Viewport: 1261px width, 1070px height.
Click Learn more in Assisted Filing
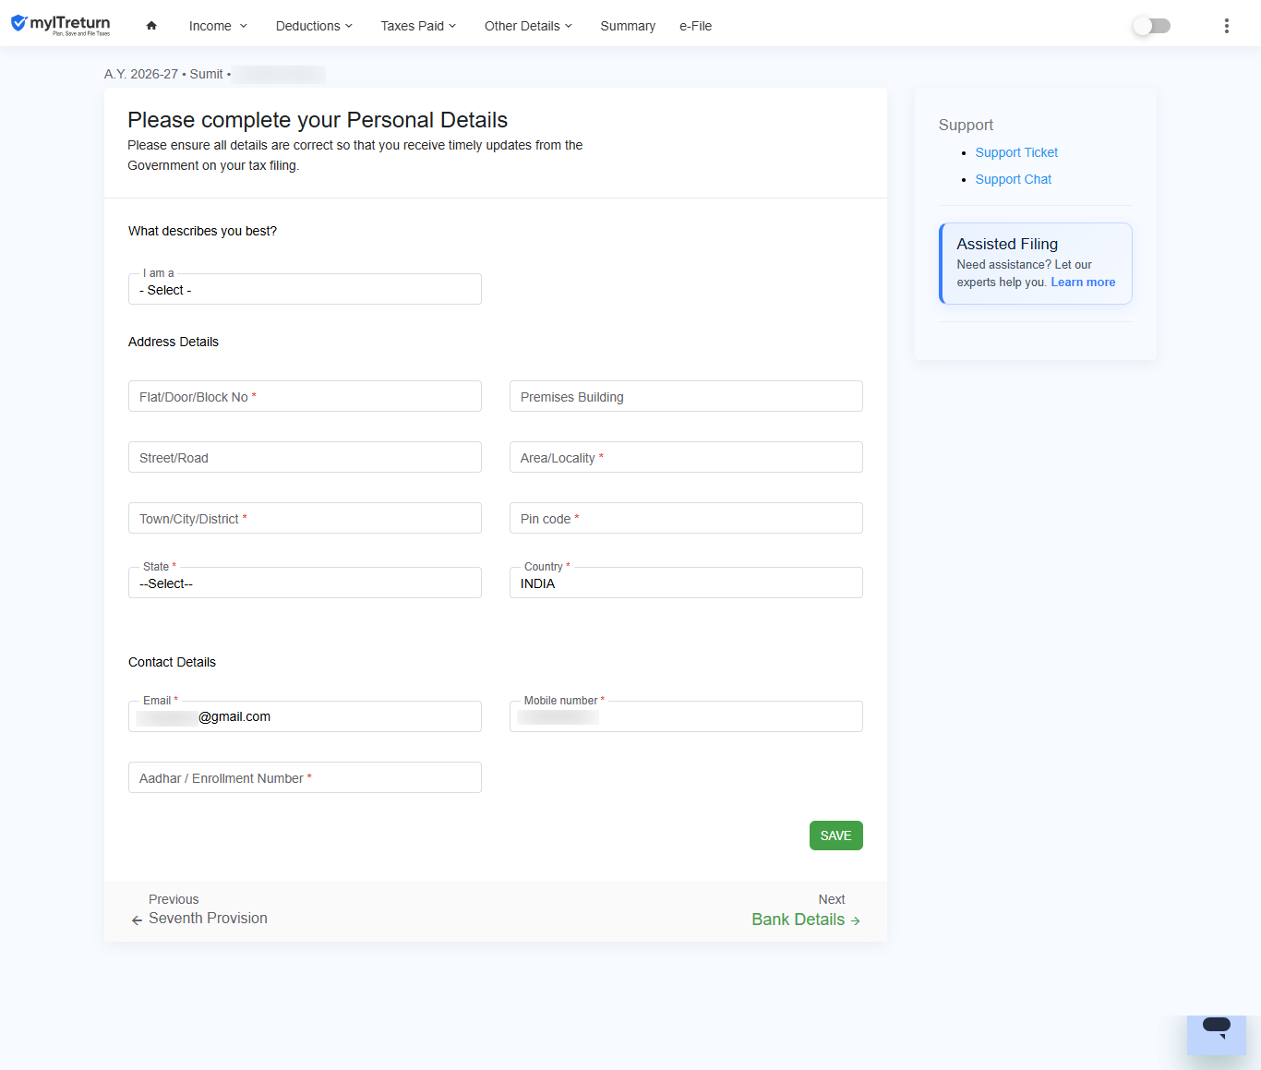tap(1083, 283)
